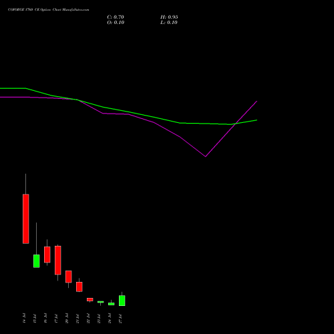Click the 17 Jul date axis label

tap(56, 319)
